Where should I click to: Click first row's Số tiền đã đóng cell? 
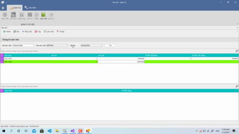coord(168,59)
